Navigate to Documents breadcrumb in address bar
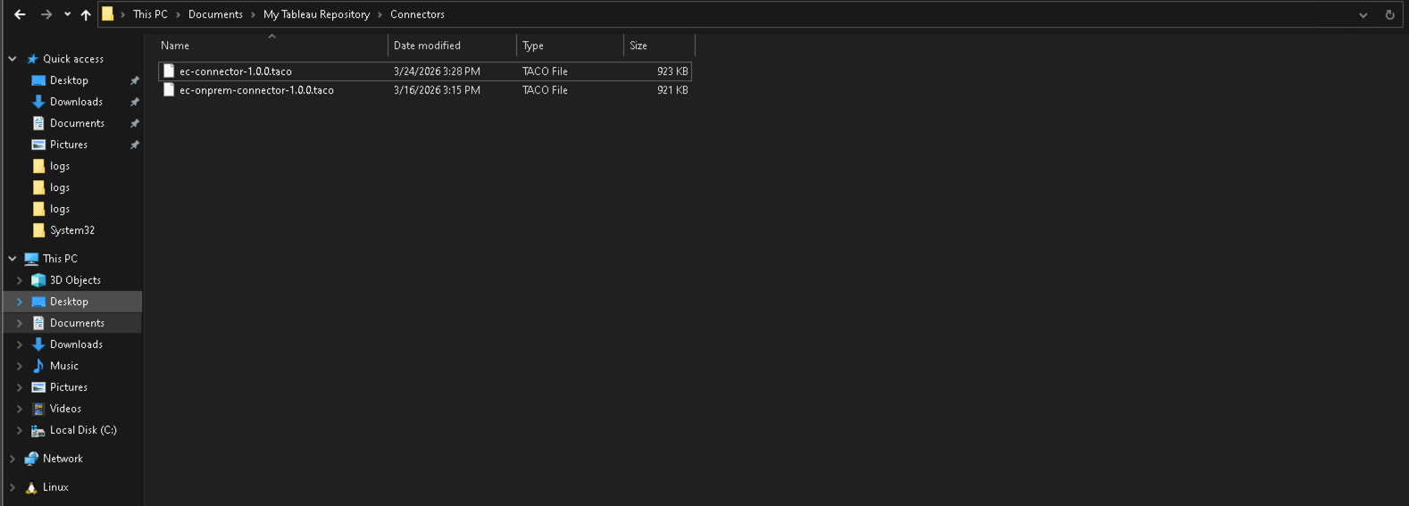 215,14
